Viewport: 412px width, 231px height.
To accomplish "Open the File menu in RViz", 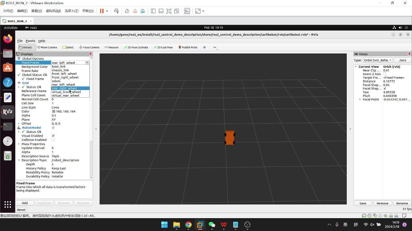I will (20, 41).
